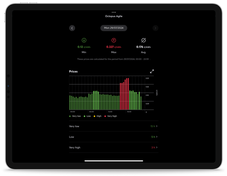This screenshot has height=176, width=227.
Task: Toggle the Very low legend entry
Action: 75,116
